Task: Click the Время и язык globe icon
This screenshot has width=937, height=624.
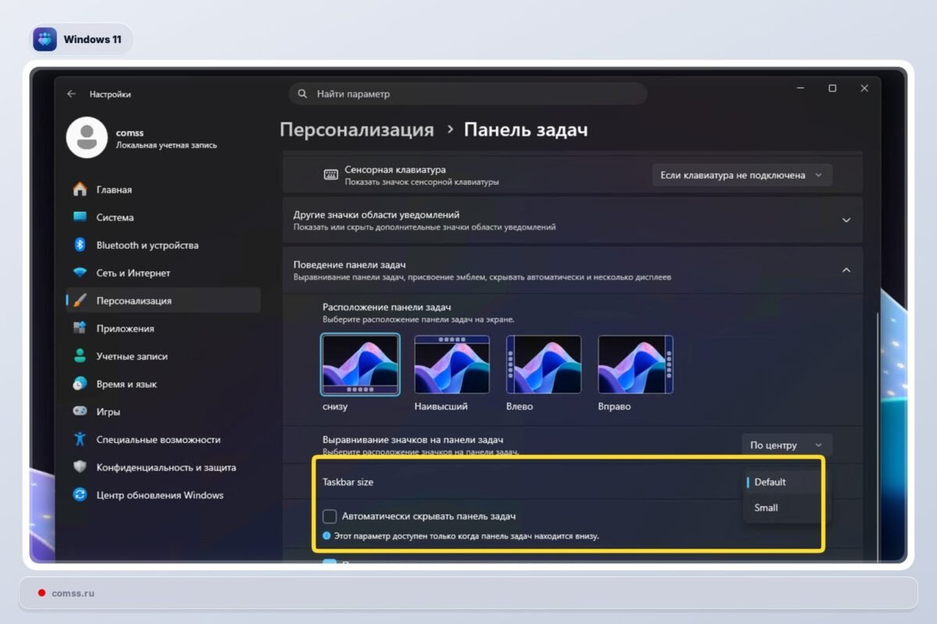Action: 80,384
